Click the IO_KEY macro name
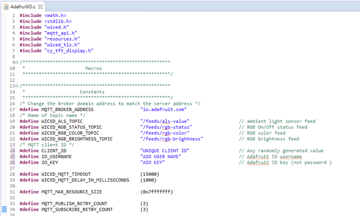This screenshot has width=360, height=216. click(50, 162)
